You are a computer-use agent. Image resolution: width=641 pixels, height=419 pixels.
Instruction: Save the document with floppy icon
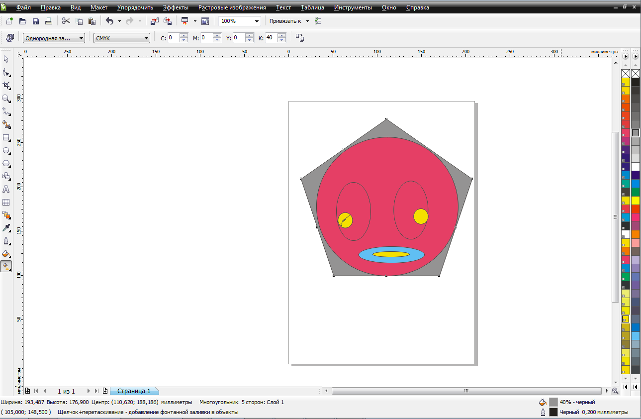(x=36, y=21)
